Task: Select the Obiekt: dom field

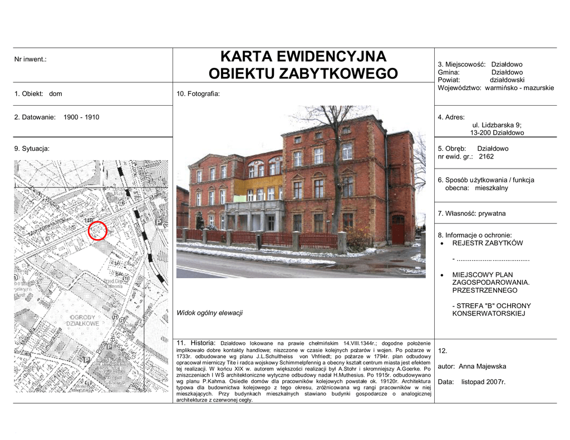Action: click(x=38, y=93)
